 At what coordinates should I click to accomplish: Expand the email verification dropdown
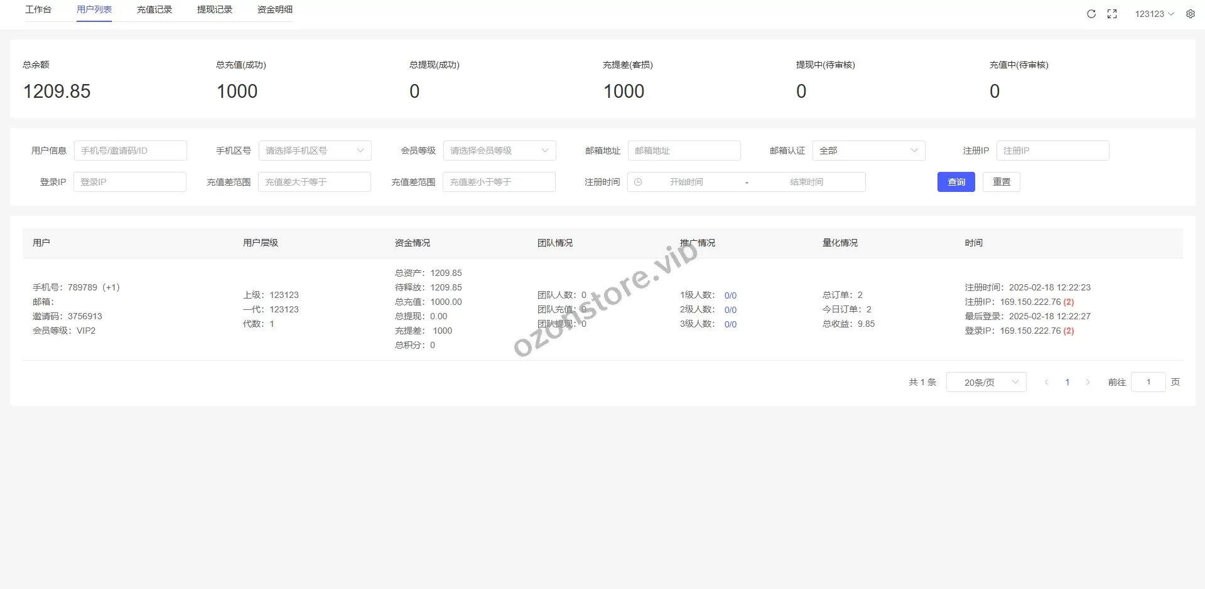(868, 151)
